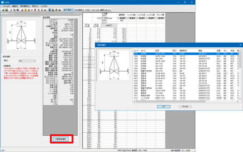Click the cut scissors toolbar icon
The image size is (243, 152).
pos(11,10)
